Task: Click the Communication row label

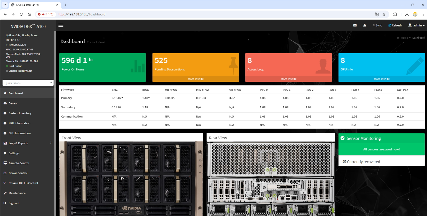Action: point(72,116)
